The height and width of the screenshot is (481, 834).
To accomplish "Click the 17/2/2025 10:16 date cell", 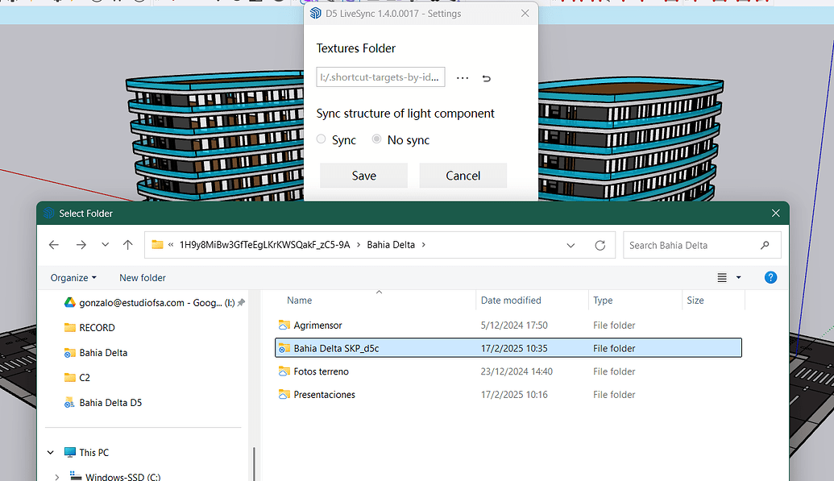I will click(x=514, y=394).
